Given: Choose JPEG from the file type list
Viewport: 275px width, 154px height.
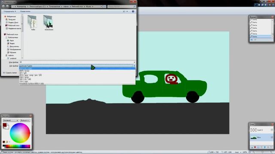Looking at the screenshot, I should (77, 75).
